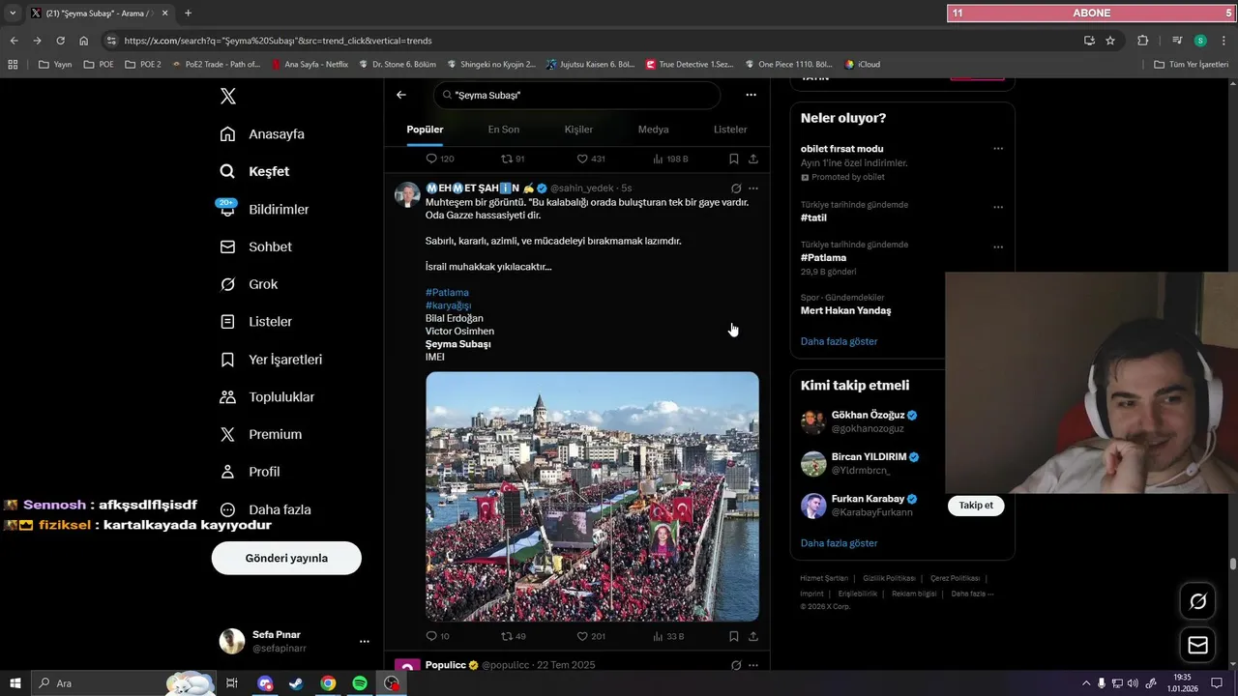The image size is (1238, 696).
Task: Open Bildirimler notifications
Action: pyautogui.click(x=264, y=209)
